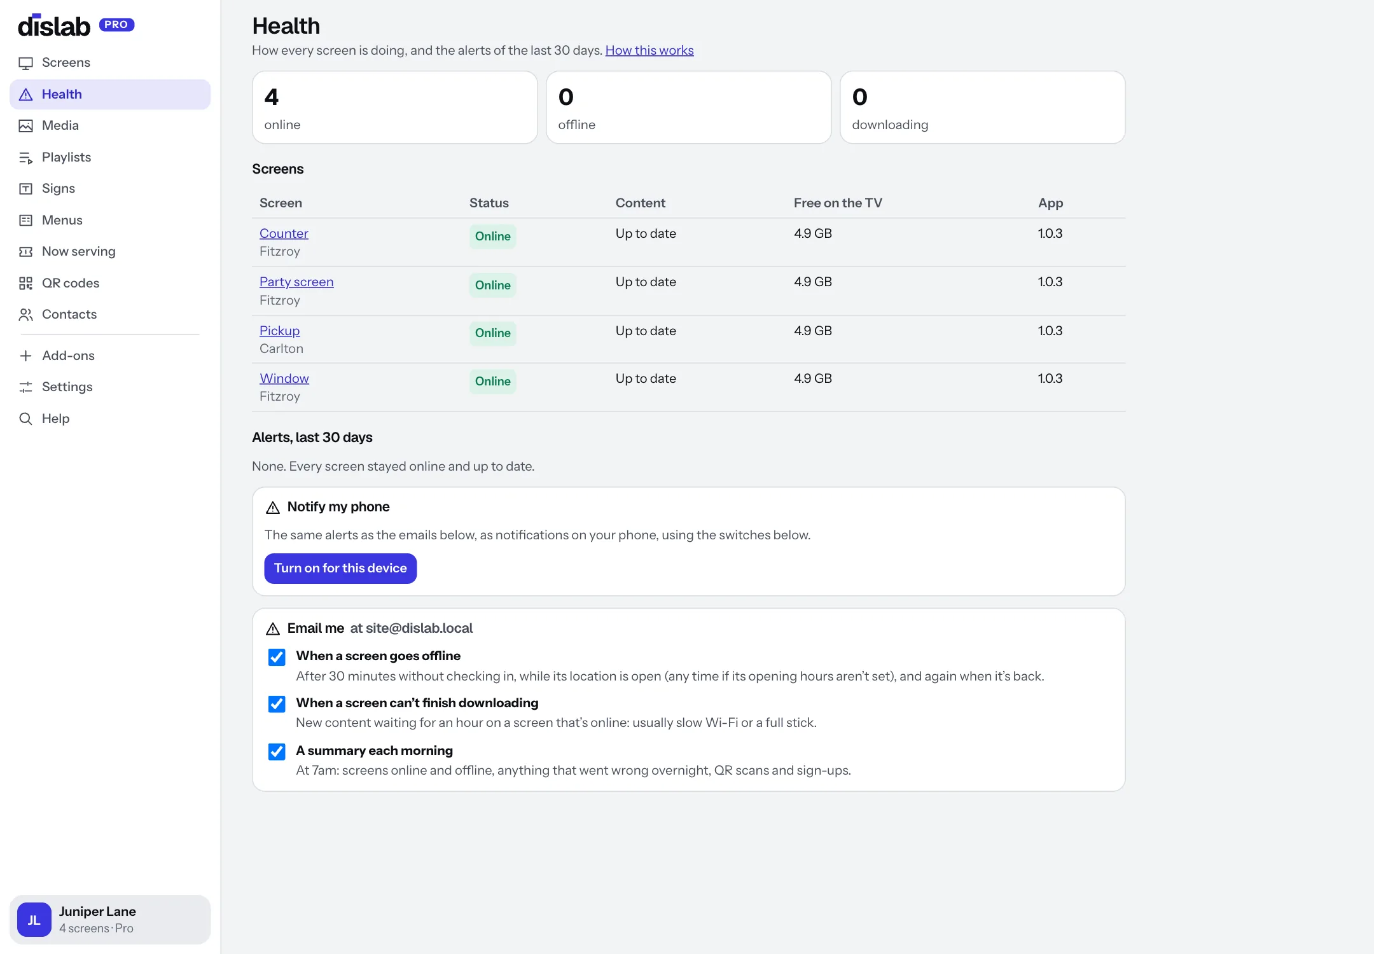Click the Media image icon
The image size is (1374, 954).
(25, 126)
